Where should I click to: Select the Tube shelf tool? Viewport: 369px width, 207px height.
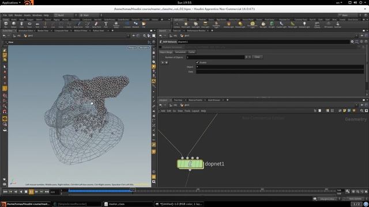click(22, 24)
